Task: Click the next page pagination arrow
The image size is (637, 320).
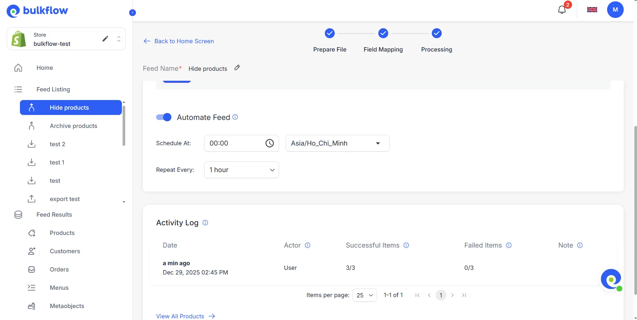Action: click(x=452, y=295)
